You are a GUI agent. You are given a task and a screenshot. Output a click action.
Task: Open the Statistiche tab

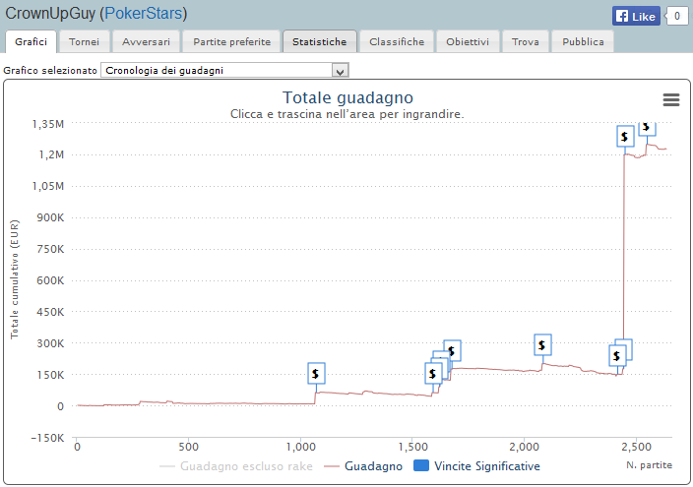(x=319, y=42)
